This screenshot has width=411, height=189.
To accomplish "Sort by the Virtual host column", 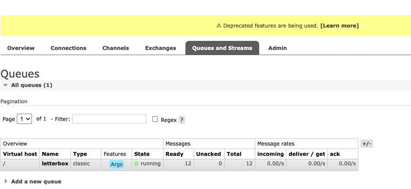I will click(20, 154).
